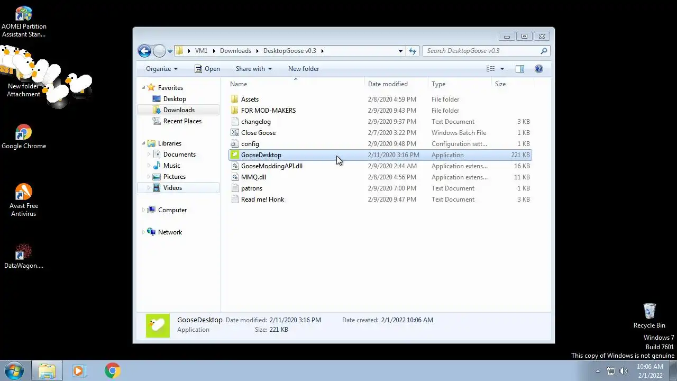Open Chrome from the taskbar
The height and width of the screenshot is (381, 677).
pyautogui.click(x=112, y=371)
